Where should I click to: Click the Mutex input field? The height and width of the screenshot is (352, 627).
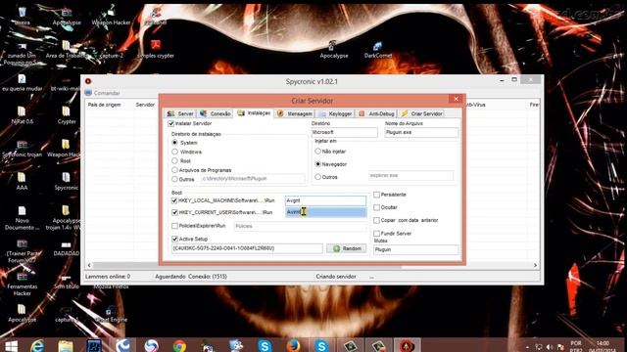415,249
